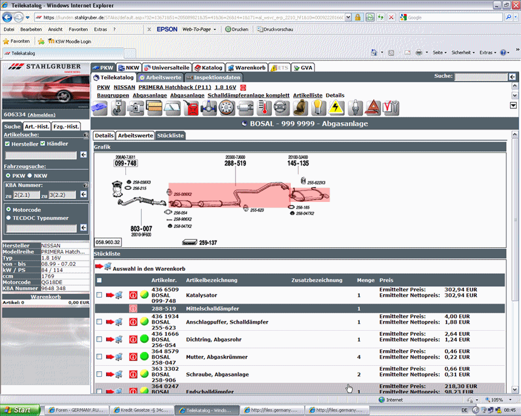Screen dimensions: 521x416
Task: Tick the select-all checkbox in the Stückliste header
Action: (x=99, y=281)
